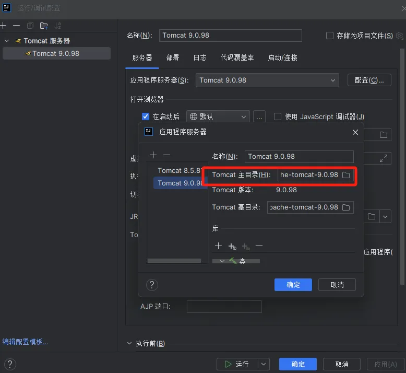Click the 配置(C)... button

(369, 80)
